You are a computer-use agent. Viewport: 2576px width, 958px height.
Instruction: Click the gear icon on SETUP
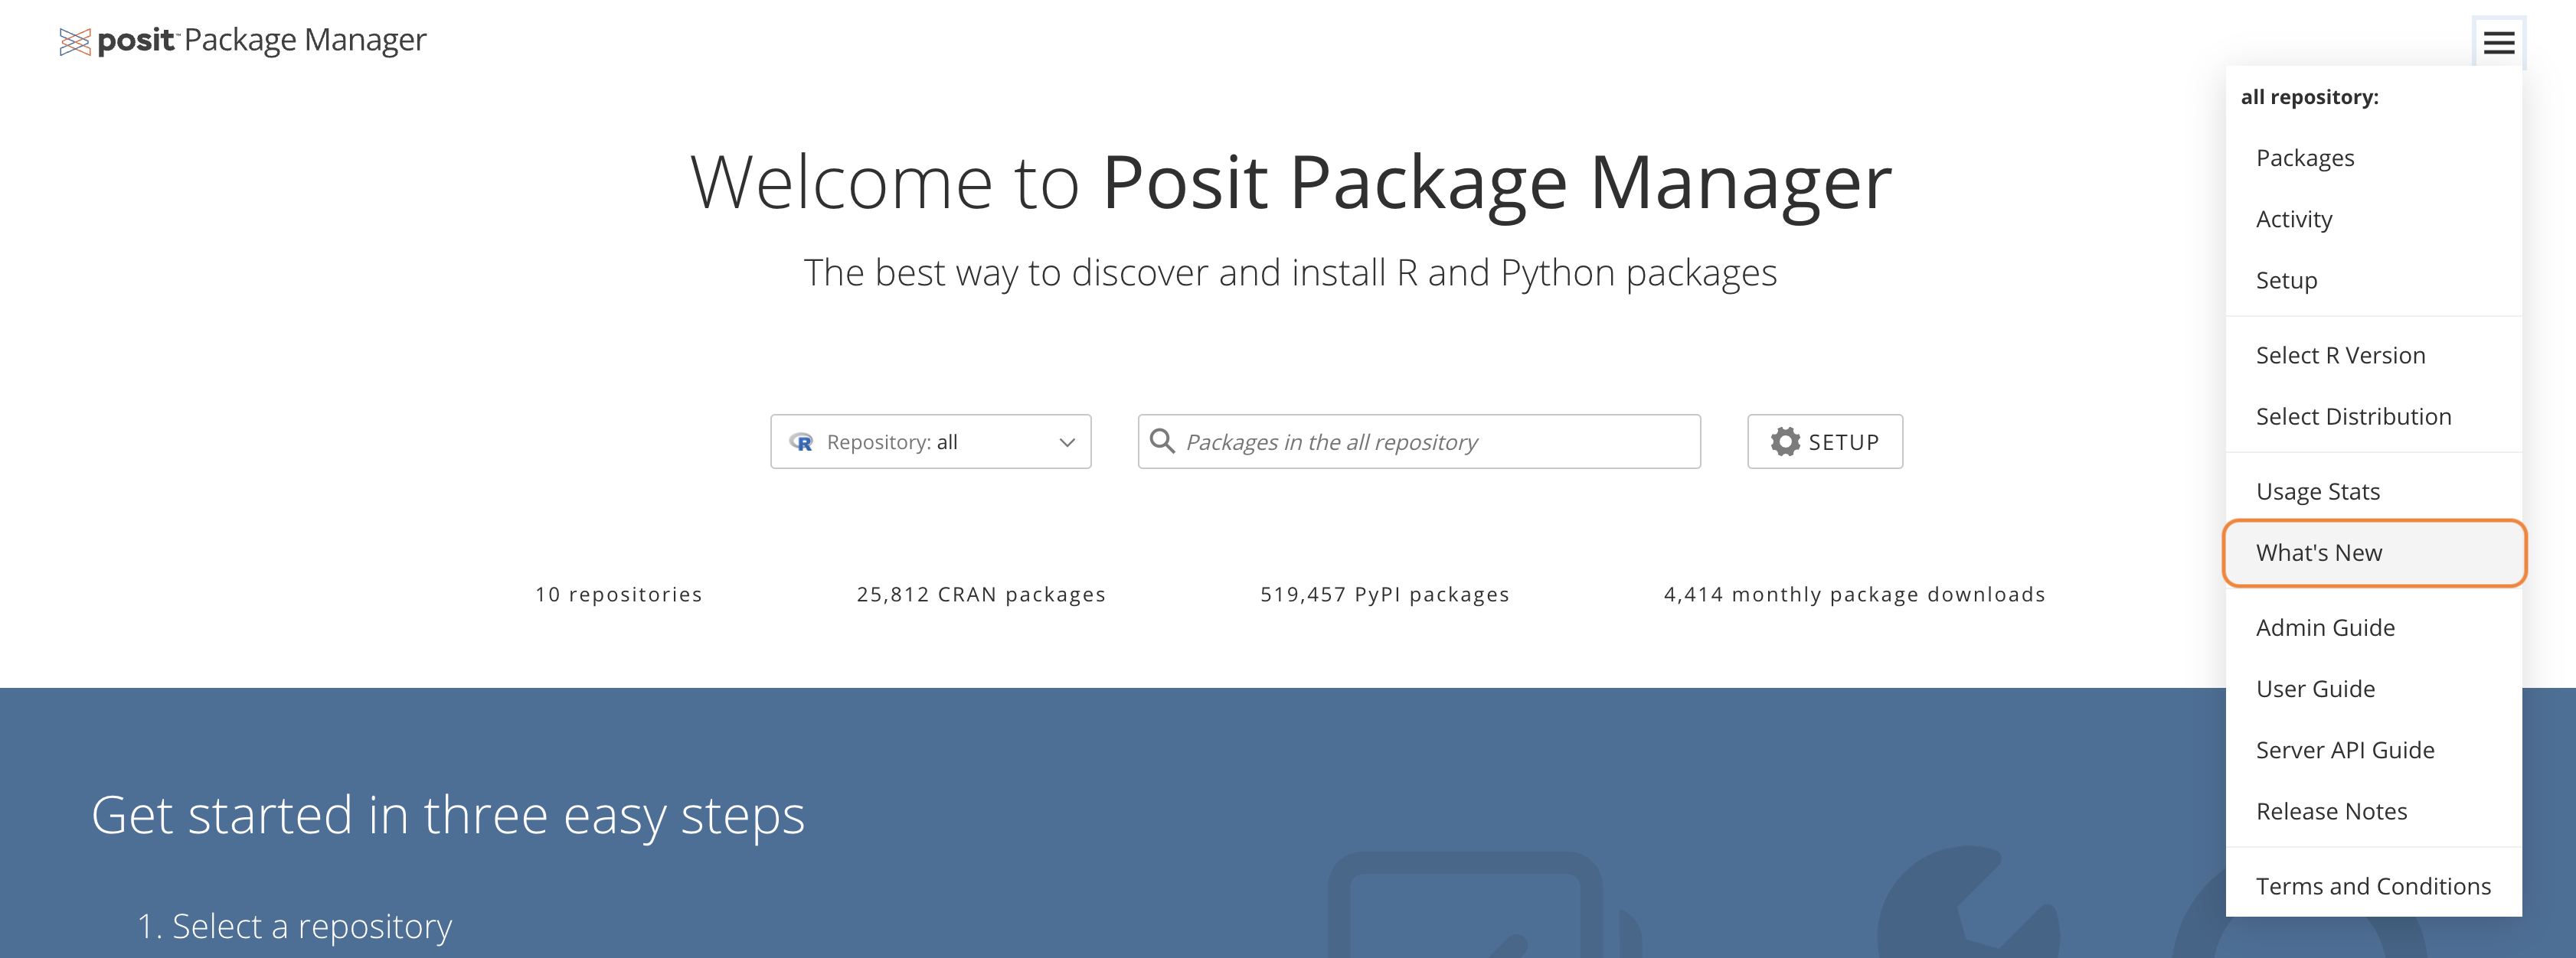coord(1785,442)
